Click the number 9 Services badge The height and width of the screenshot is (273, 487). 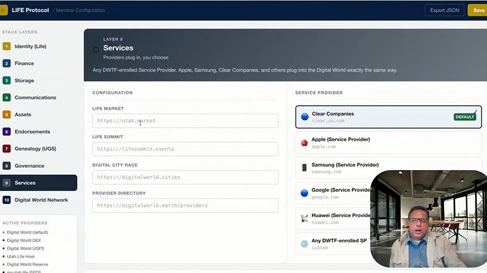point(7,183)
